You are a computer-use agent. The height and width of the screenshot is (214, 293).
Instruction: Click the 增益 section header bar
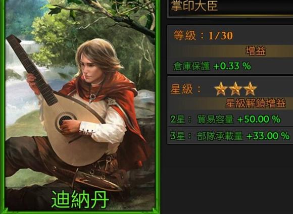coord(230,51)
